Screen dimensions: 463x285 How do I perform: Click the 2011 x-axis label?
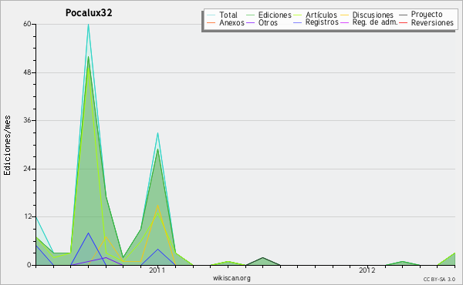coord(157,270)
